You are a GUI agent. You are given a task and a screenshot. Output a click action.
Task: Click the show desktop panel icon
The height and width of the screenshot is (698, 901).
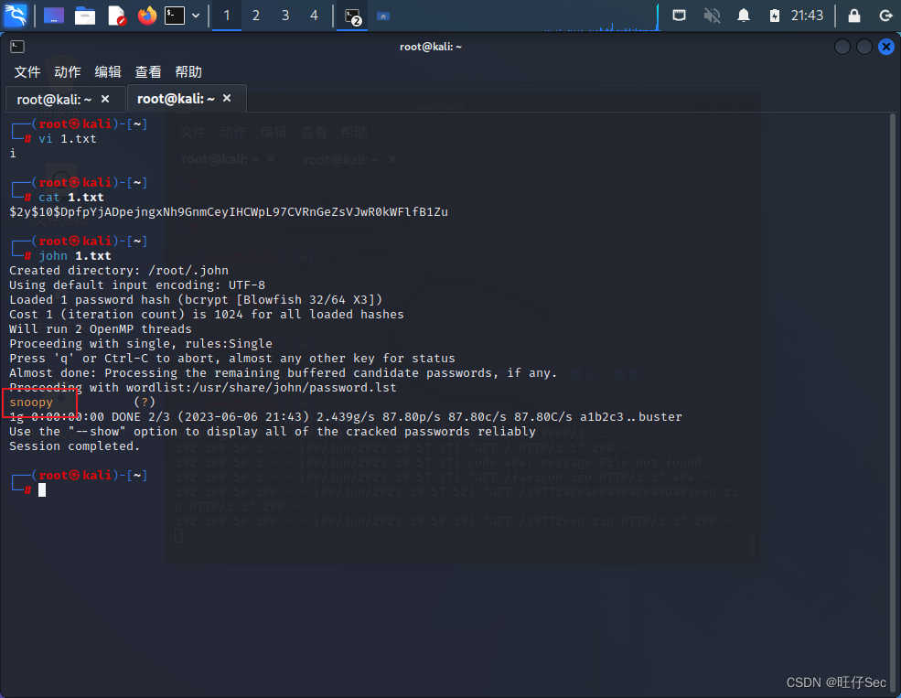coord(53,16)
